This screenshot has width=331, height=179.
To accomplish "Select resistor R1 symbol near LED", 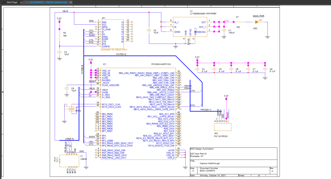I will click(x=240, y=22).
